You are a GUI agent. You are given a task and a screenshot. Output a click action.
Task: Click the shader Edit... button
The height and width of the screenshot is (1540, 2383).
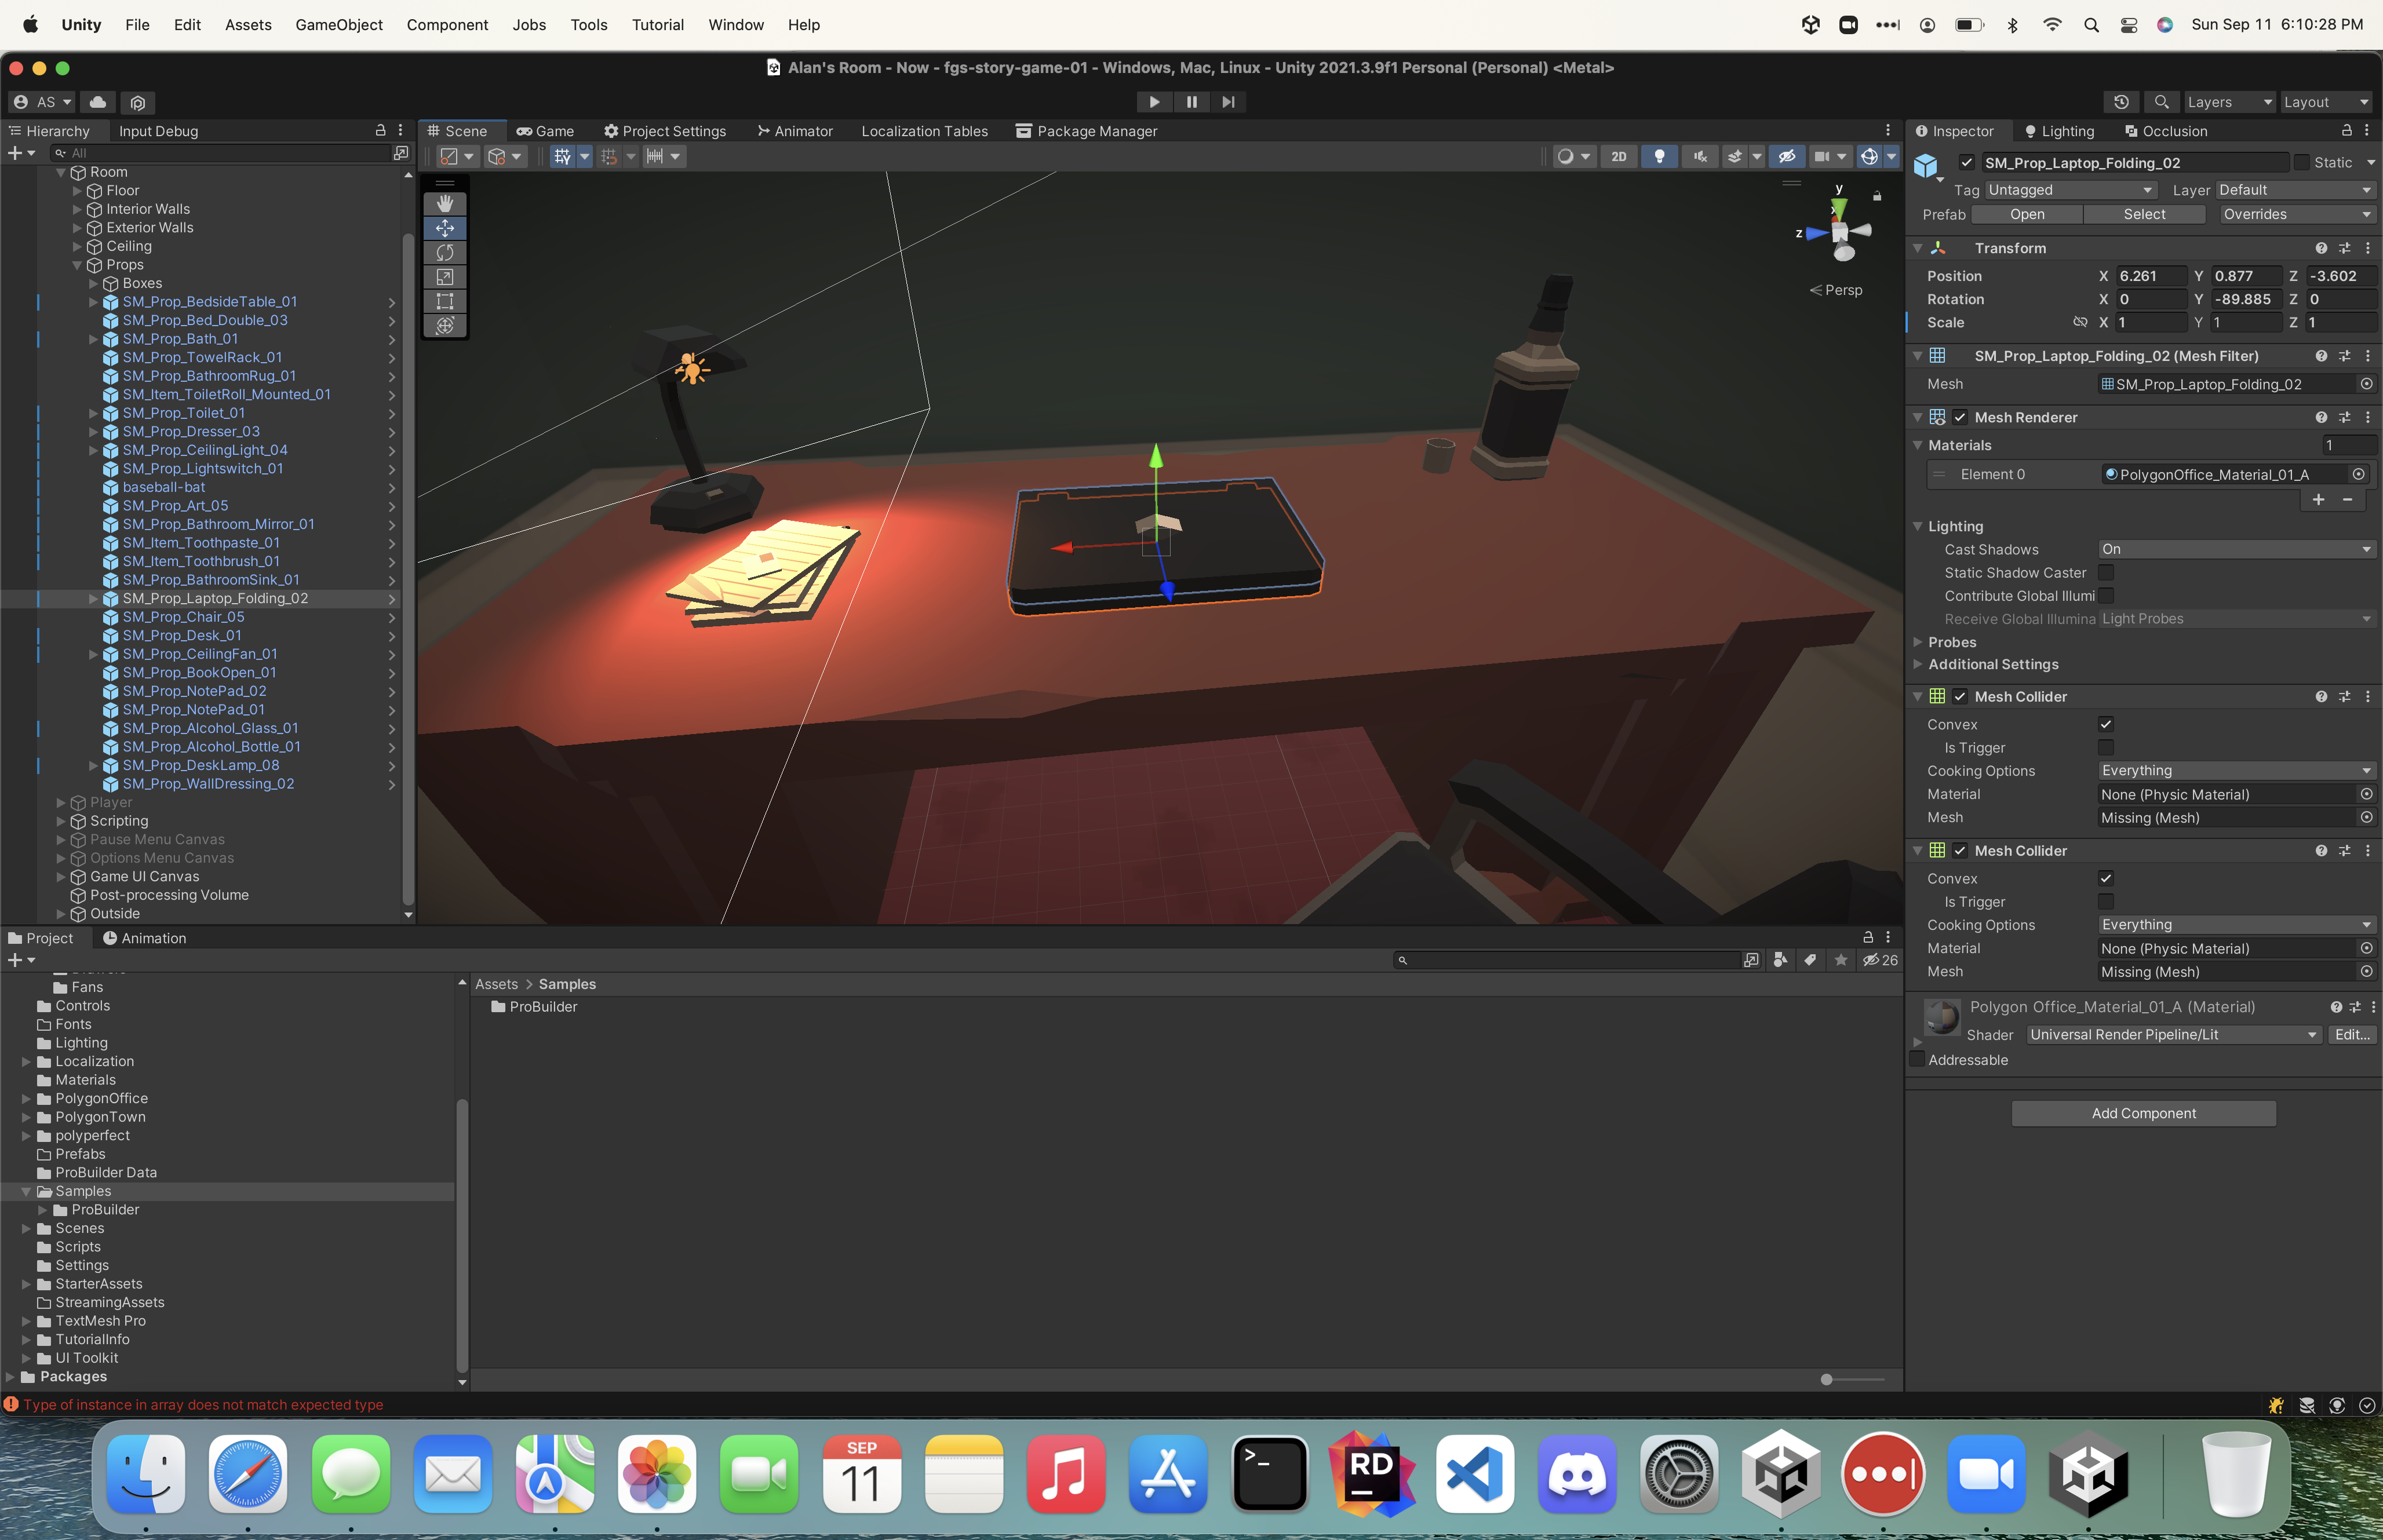click(x=2351, y=1035)
